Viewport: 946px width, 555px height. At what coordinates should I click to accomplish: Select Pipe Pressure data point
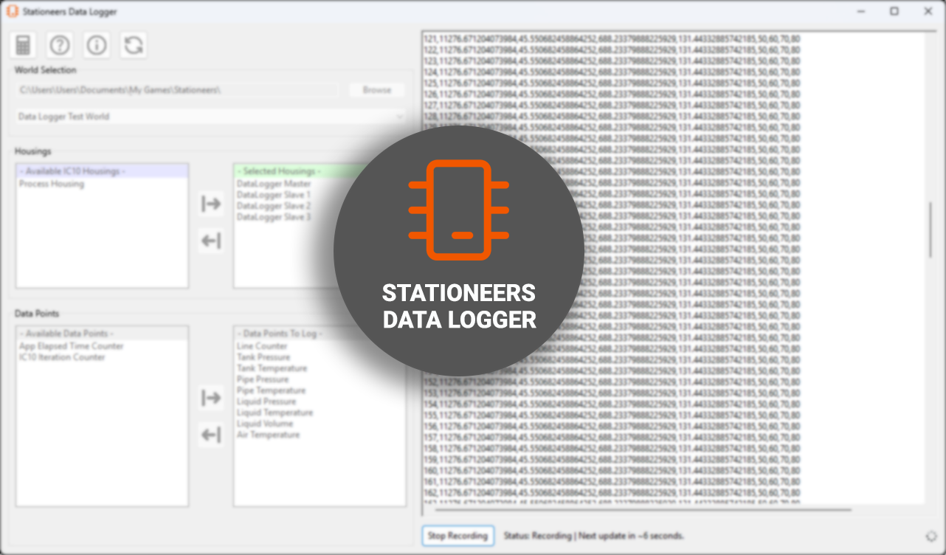coord(262,379)
